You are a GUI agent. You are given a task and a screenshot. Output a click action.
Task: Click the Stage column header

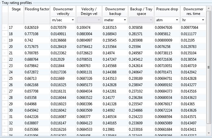(x=16, y=9)
